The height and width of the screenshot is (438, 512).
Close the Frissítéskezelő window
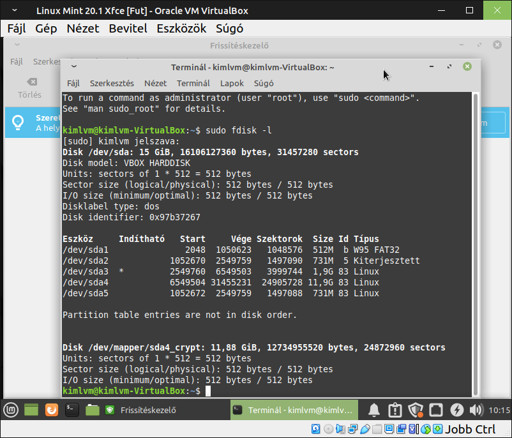click(497, 45)
